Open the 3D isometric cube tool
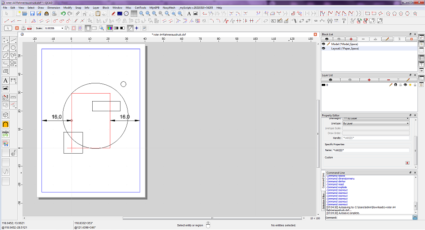 5,115
